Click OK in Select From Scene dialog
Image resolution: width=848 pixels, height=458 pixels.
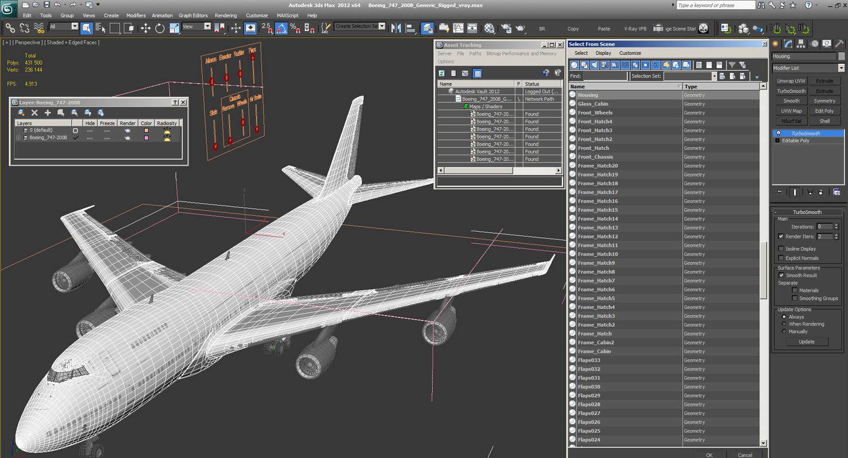pos(709,455)
